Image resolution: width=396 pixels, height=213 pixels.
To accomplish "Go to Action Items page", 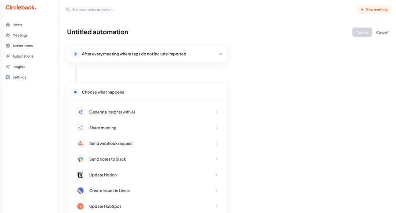I will (x=22, y=46).
